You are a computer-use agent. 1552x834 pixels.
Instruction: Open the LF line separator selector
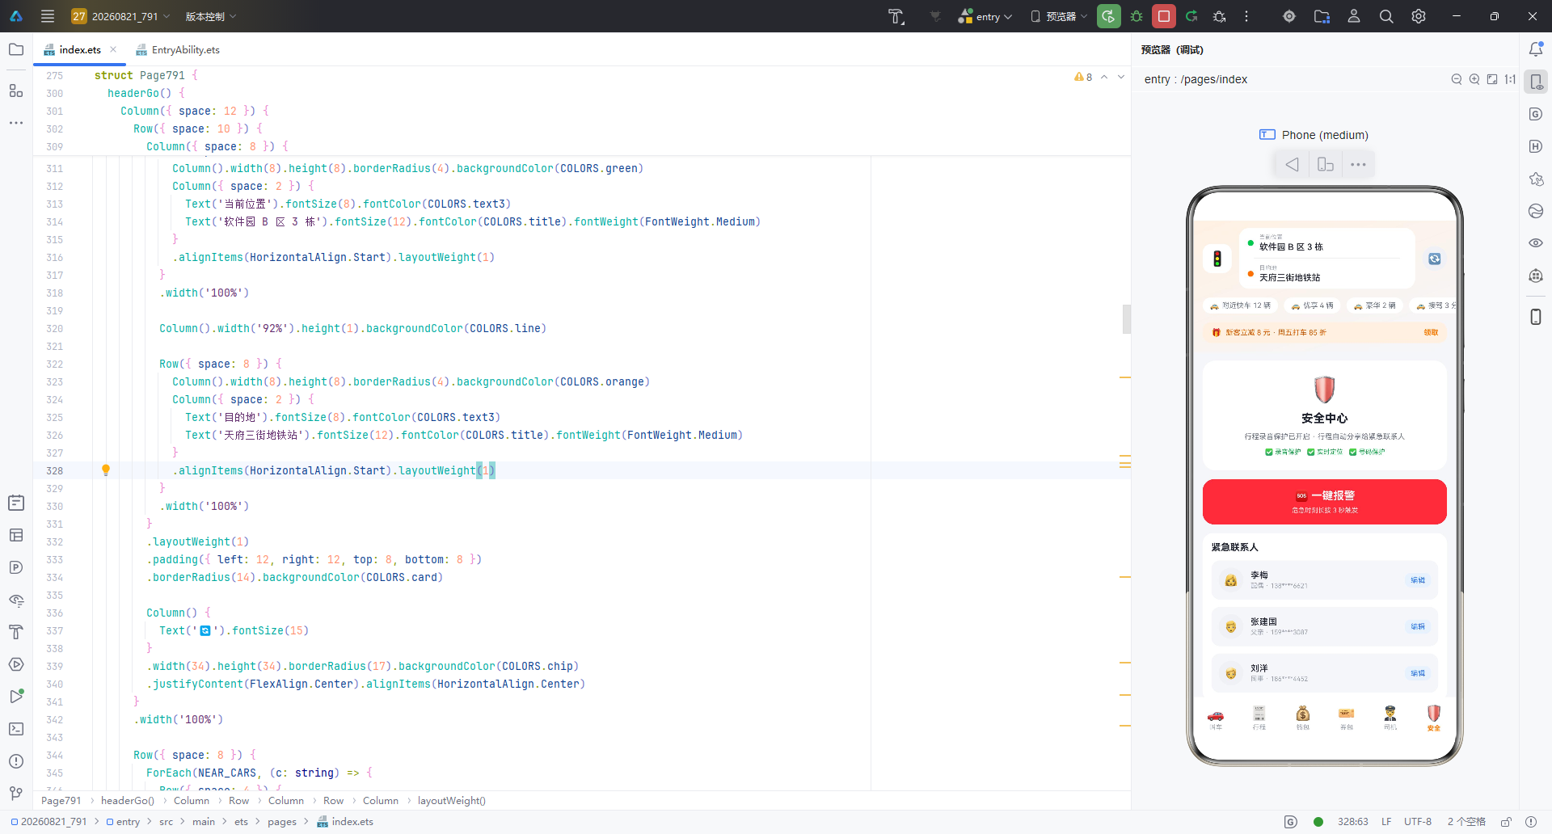[x=1386, y=822]
